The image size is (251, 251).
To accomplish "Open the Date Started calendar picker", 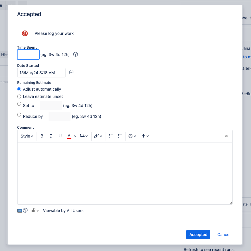I will point(71,72).
